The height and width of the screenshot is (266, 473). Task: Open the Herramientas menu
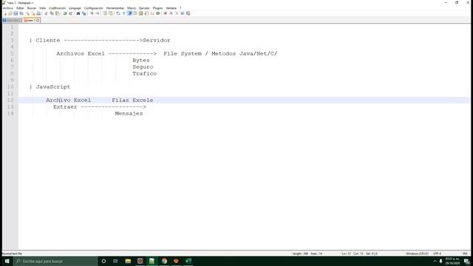coord(115,8)
